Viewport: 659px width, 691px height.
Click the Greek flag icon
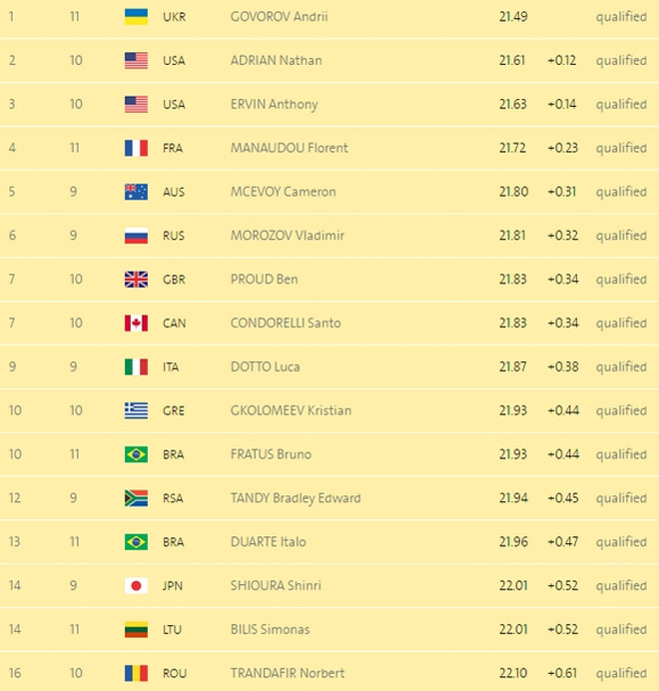(136, 410)
